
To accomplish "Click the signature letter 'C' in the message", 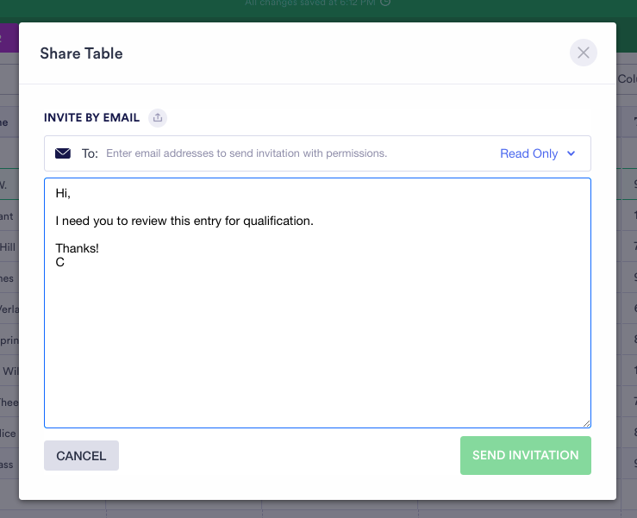I will click(x=60, y=262).
